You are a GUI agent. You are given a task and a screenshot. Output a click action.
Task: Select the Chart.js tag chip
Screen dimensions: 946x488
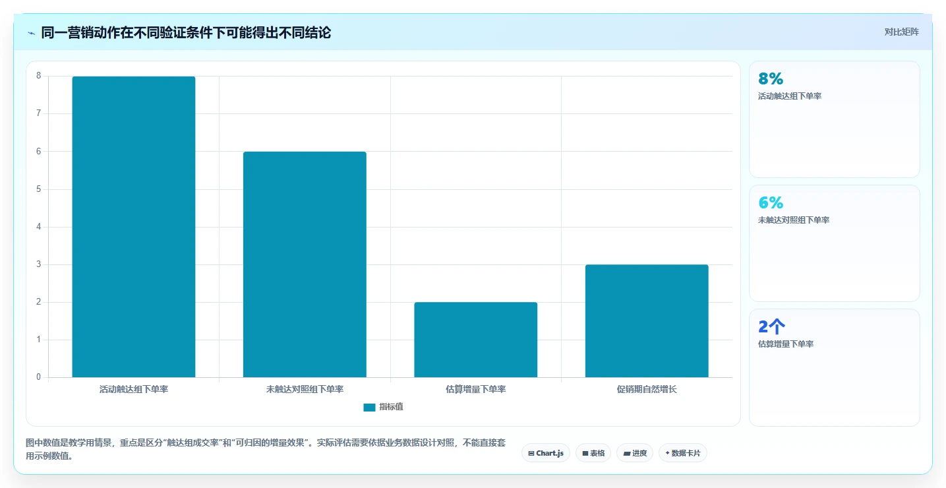tap(546, 453)
